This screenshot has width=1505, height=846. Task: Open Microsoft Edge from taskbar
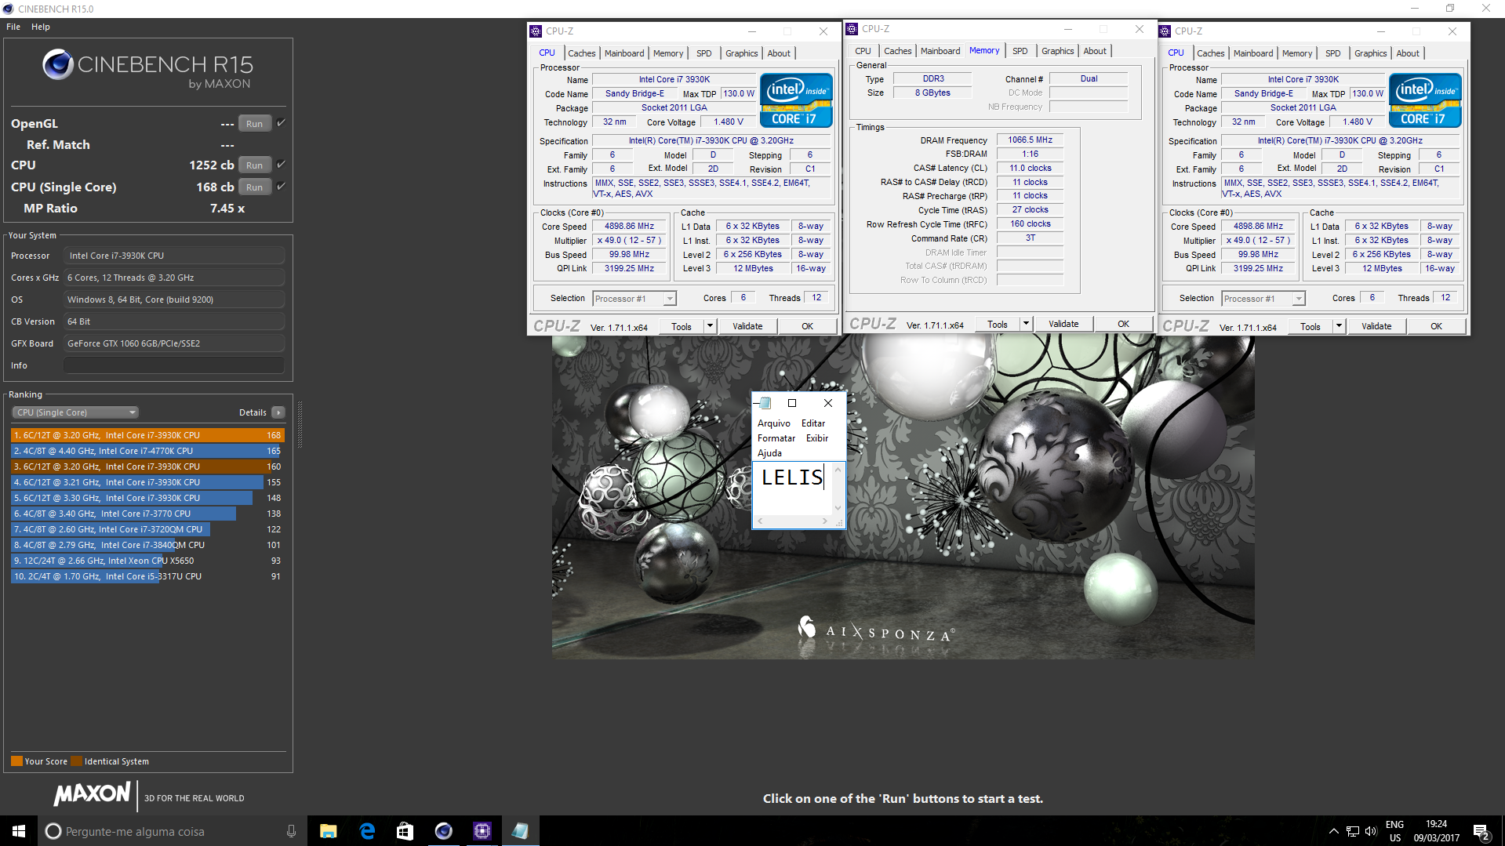[x=366, y=831]
